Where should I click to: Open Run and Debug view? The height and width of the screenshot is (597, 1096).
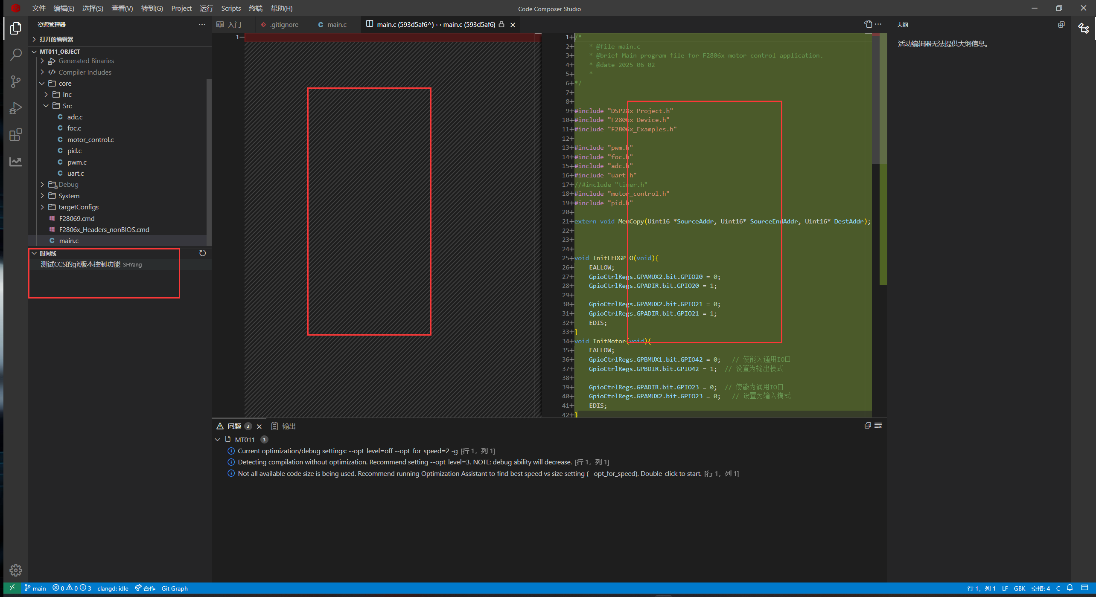tap(16, 108)
